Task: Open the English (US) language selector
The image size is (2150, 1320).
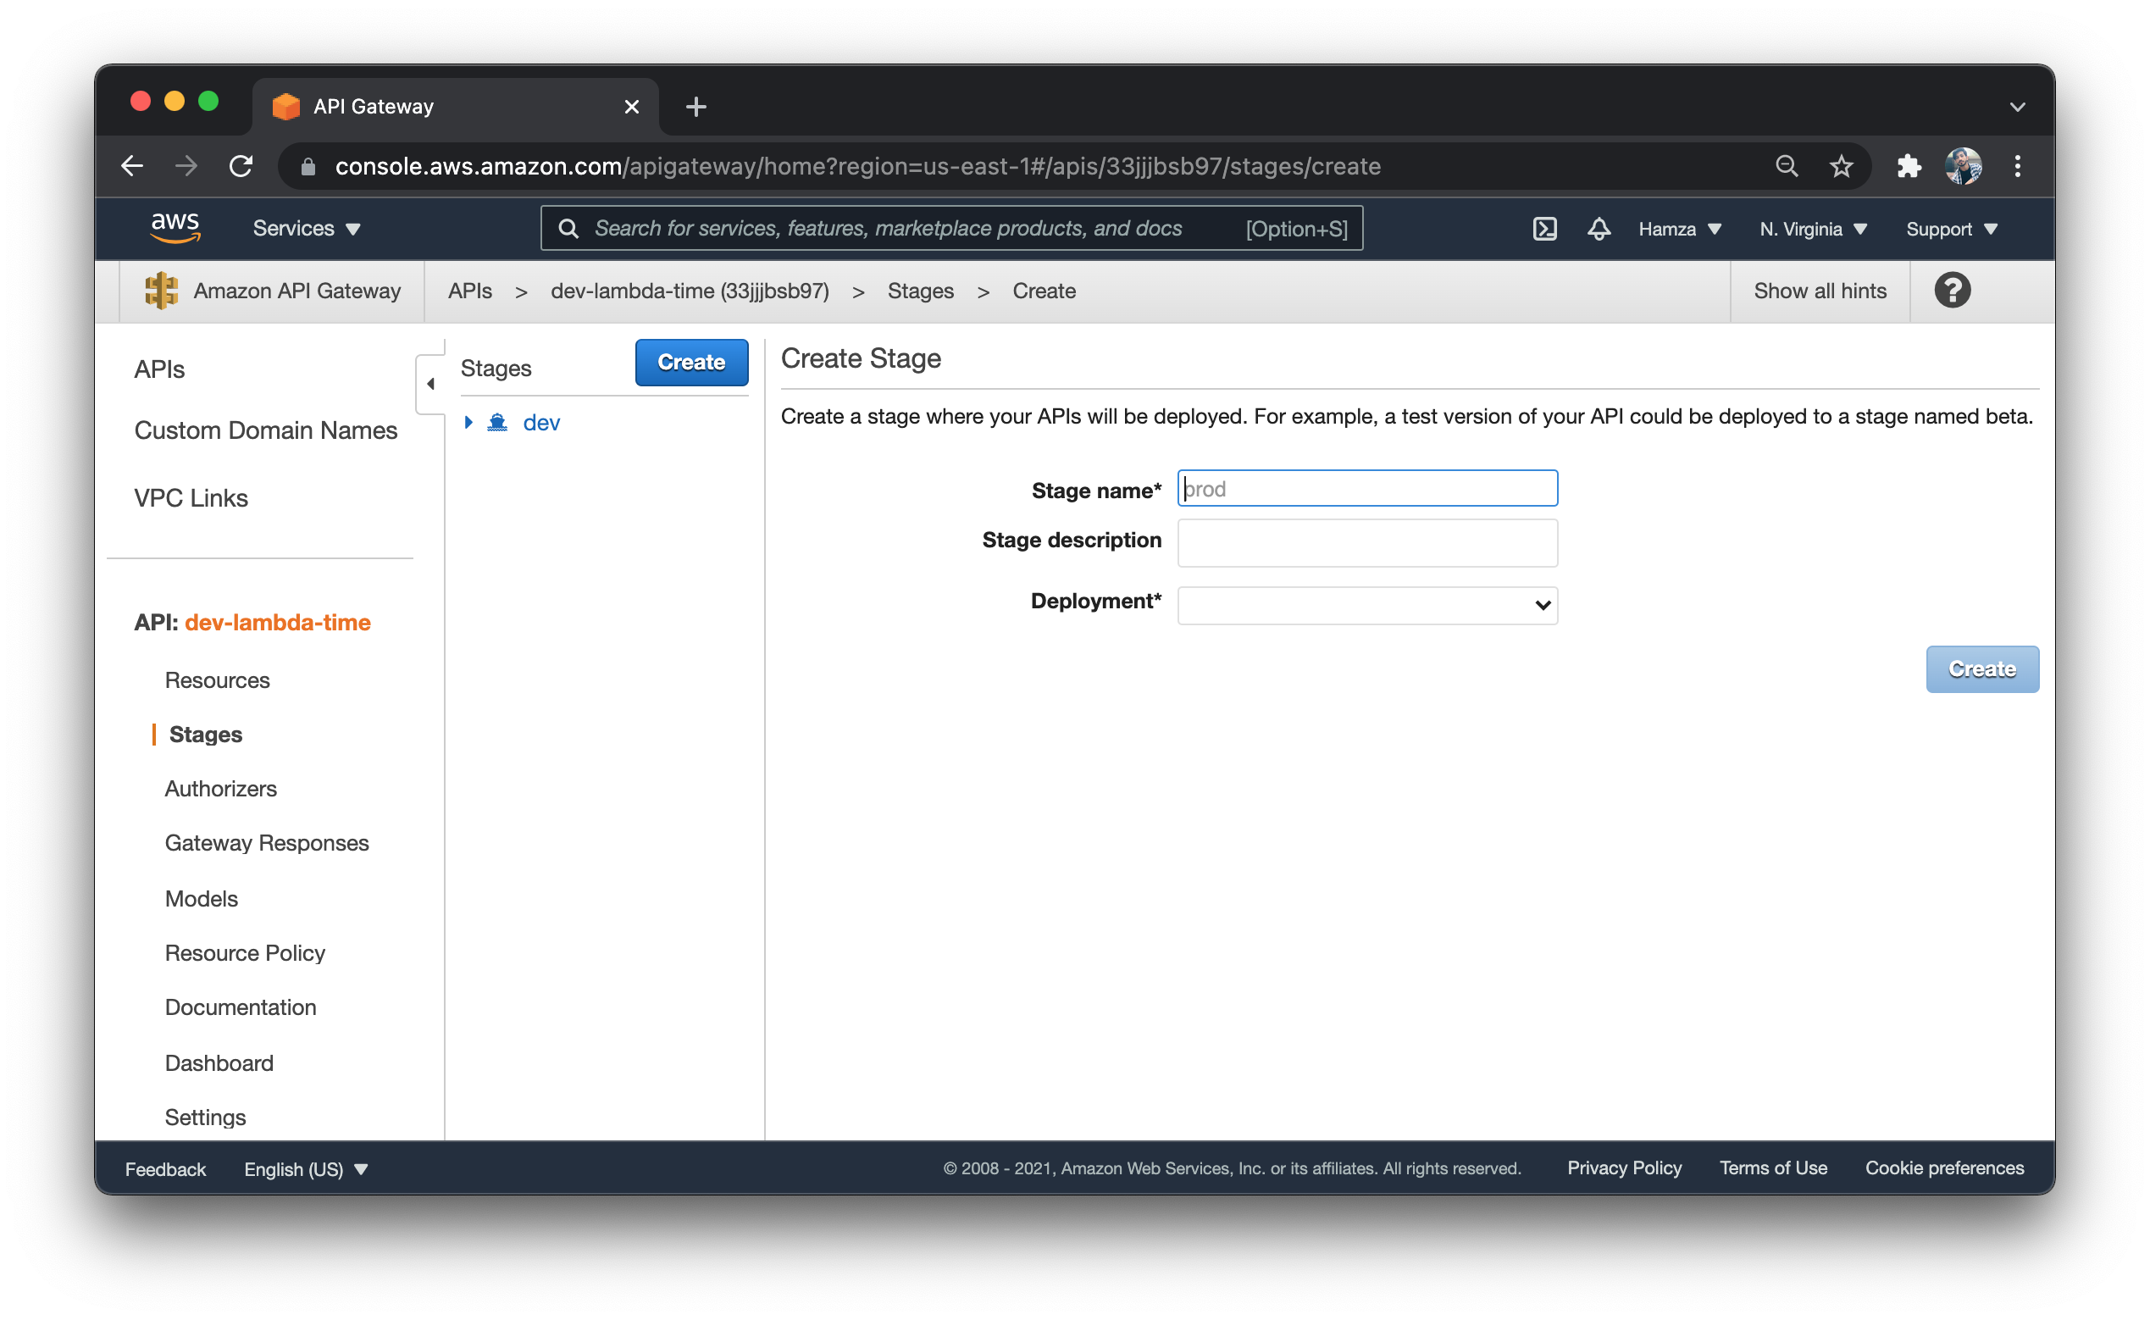Action: tap(306, 1168)
